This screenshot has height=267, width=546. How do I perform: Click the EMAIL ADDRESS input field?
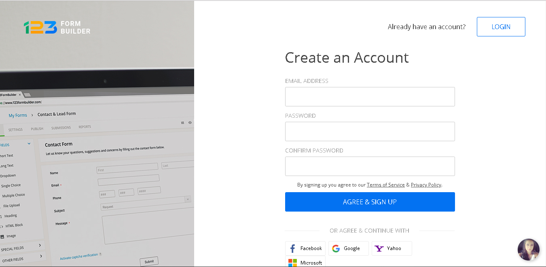[x=370, y=96]
